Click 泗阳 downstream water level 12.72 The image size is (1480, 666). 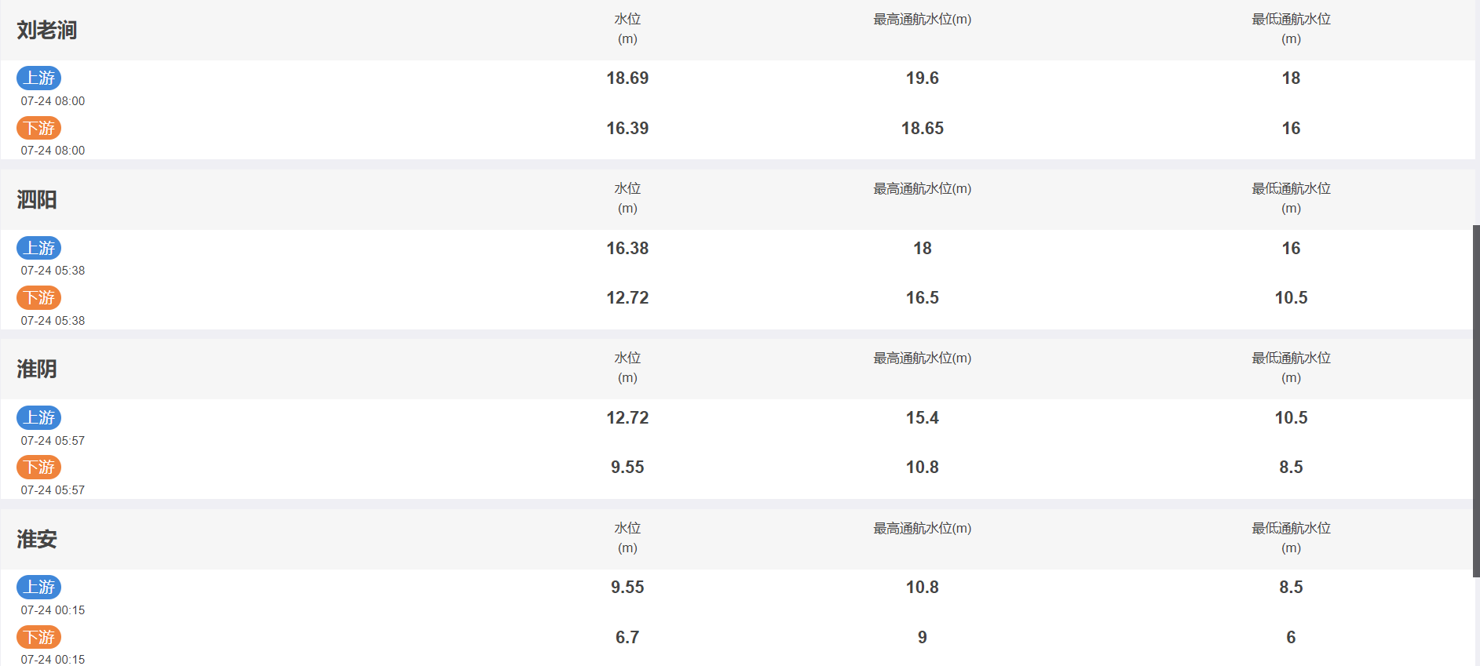[x=627, y=298]
